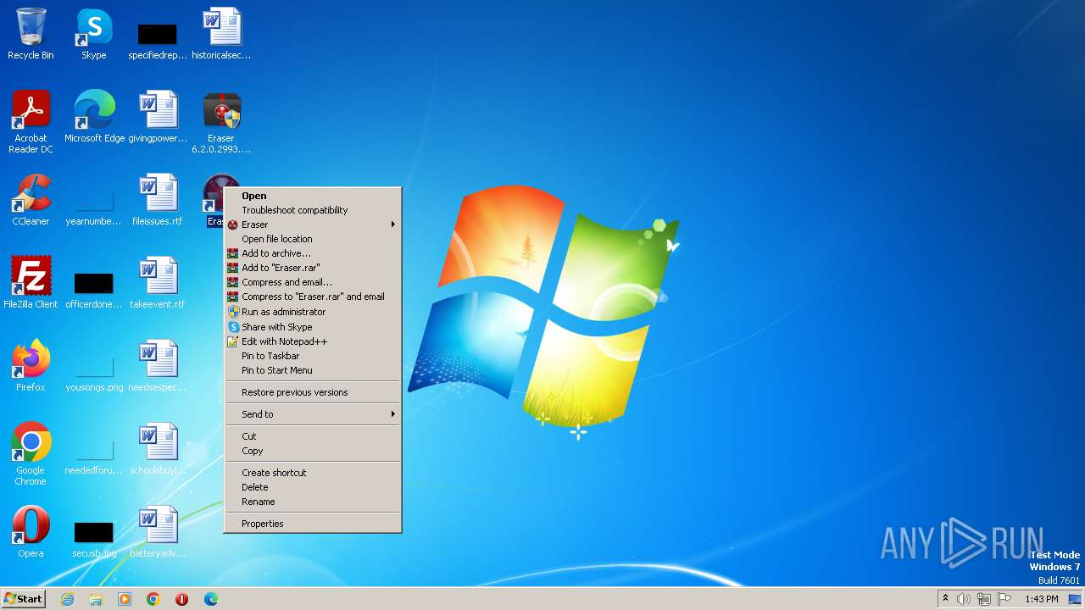
Task: Choose Share with Skype
Action: [313, 327]
